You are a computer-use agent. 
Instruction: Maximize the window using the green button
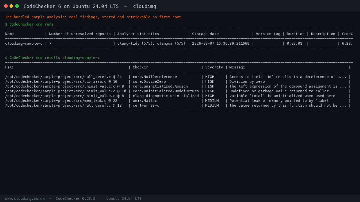[x=17, y=6]
